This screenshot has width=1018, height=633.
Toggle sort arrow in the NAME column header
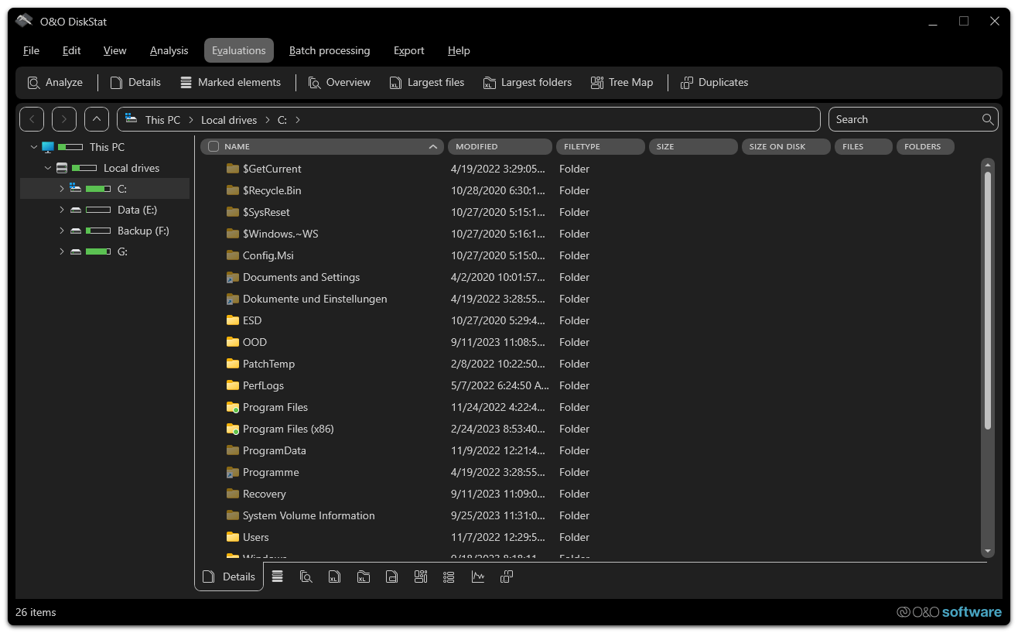pos(432,146)
